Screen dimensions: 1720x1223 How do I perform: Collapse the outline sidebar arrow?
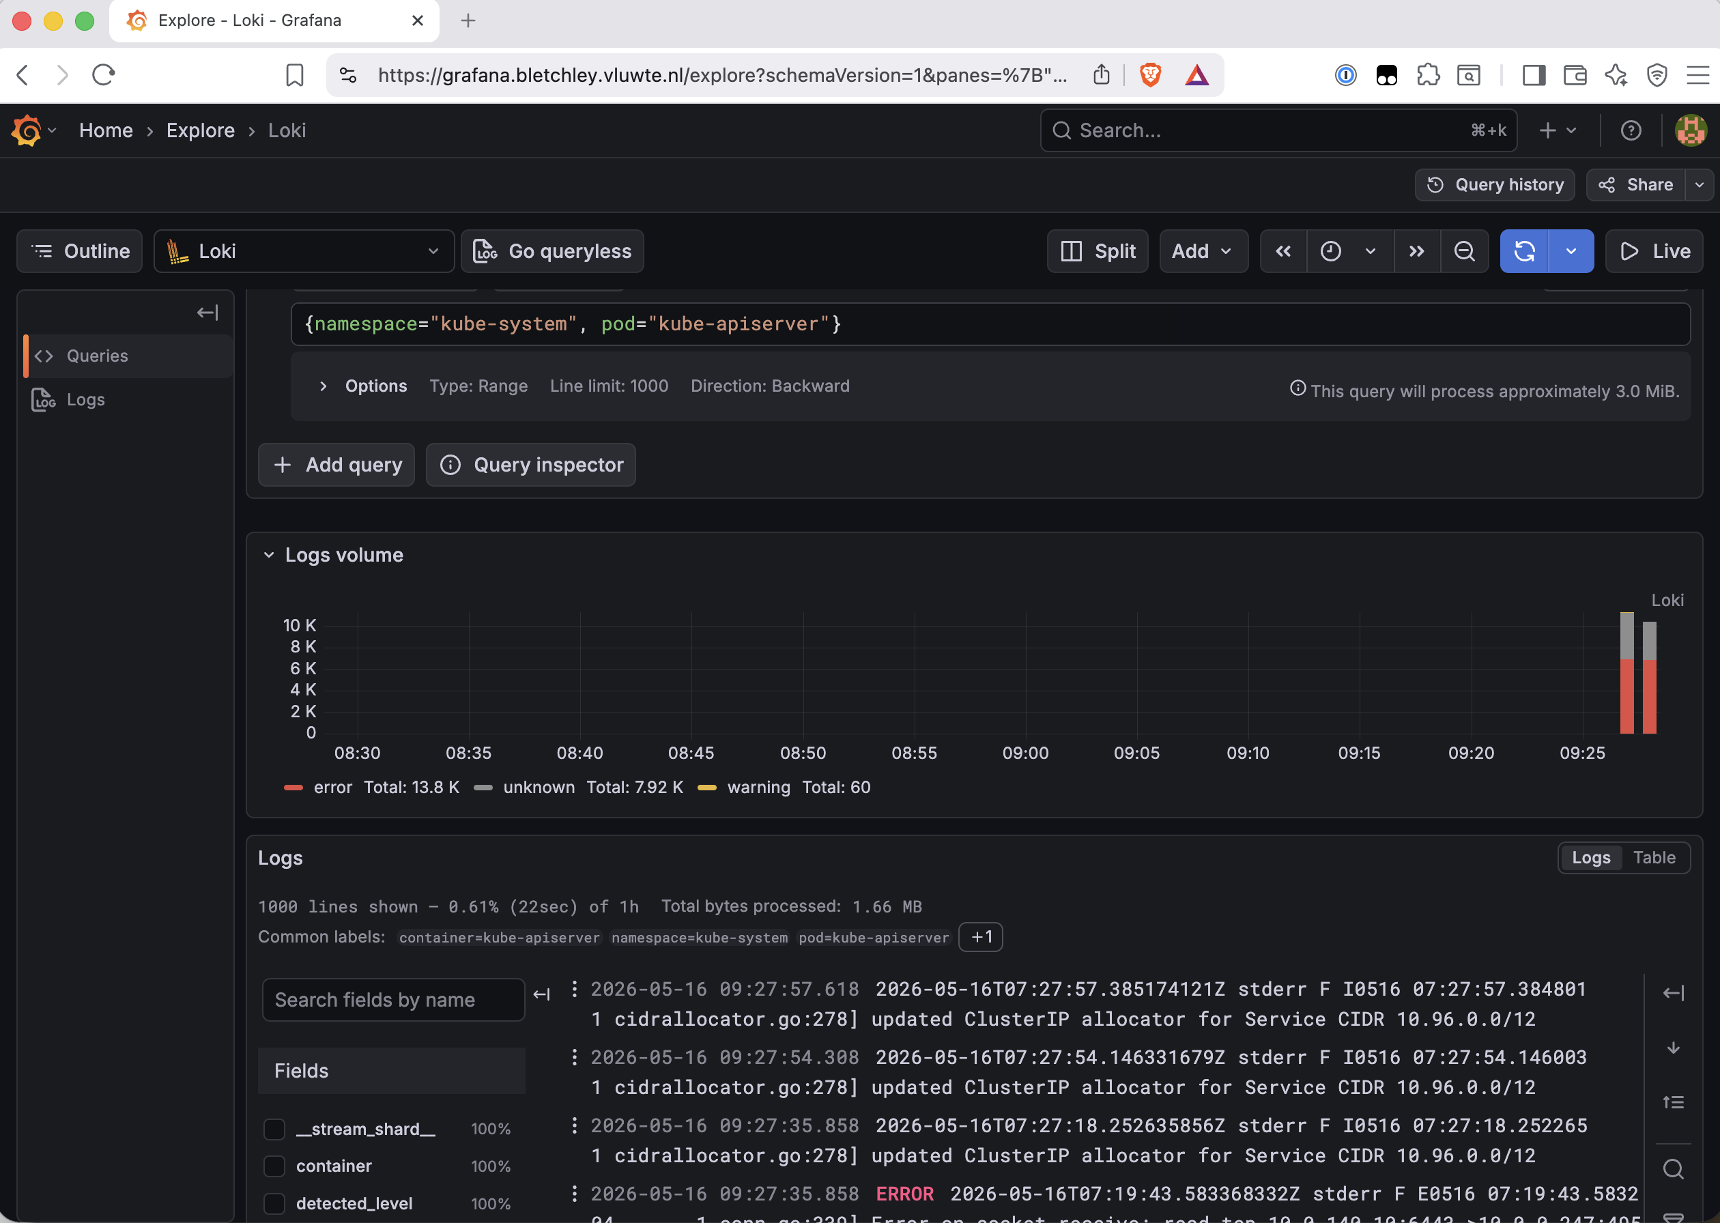(x=207, y=312)
